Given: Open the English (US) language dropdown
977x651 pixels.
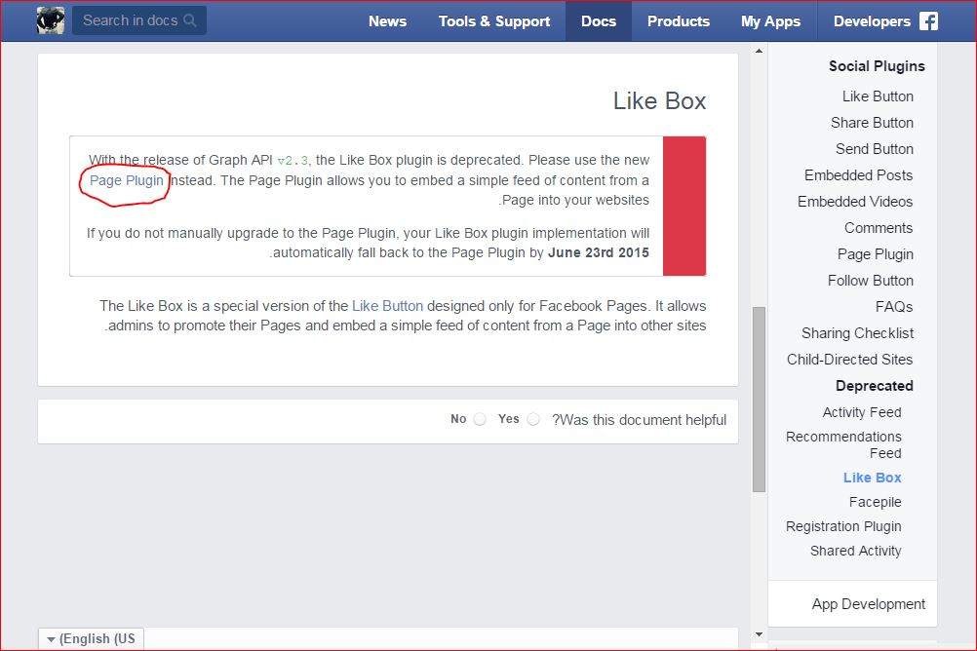Looking at the screenshot, I should click(x=91, y=639).
